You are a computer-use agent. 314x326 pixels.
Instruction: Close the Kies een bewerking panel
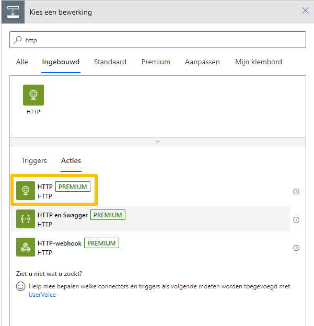[305, 10]
